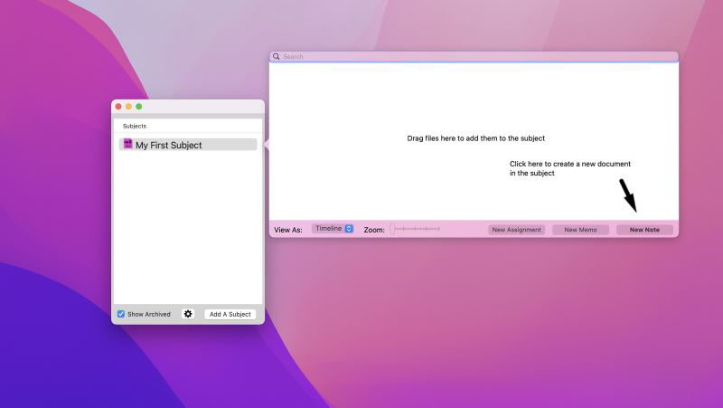
Task: Close the Subjects window with red button
Action: pyautogui.click(x=118, y=107)
